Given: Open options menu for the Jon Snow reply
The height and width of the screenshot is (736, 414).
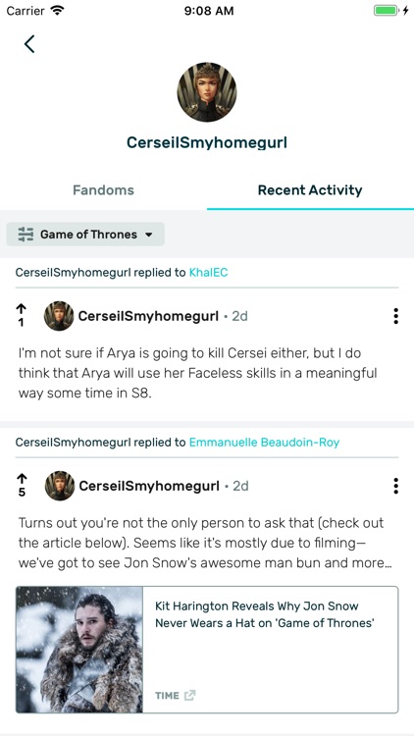Looking at the screenshot, I should [x=395, y=487].
